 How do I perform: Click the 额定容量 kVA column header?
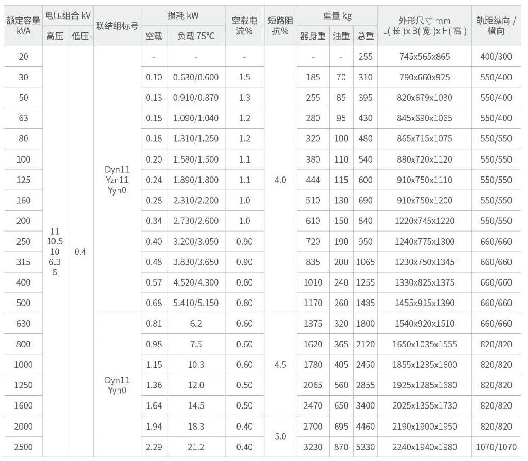(x=23, y=26)
